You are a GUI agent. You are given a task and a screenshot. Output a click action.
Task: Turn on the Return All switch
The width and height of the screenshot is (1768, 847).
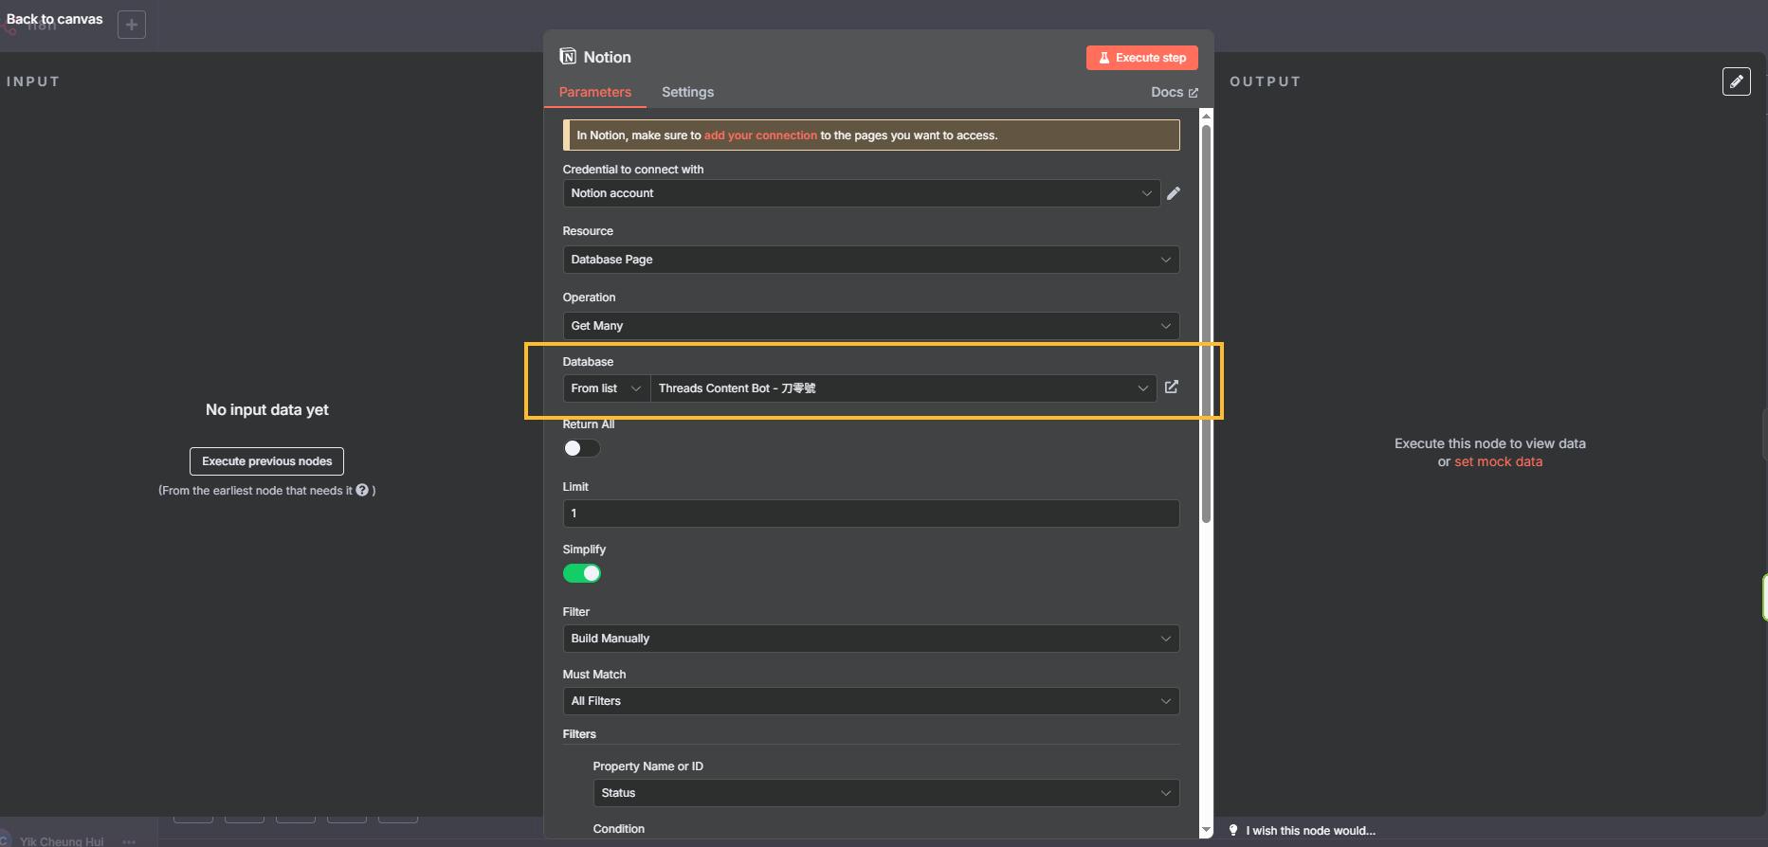pos(582,448)
